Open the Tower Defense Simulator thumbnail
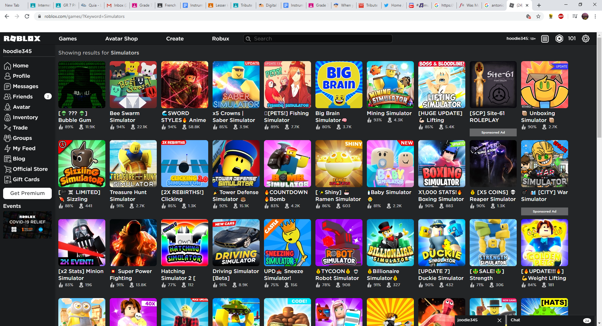 coord(236,164)
